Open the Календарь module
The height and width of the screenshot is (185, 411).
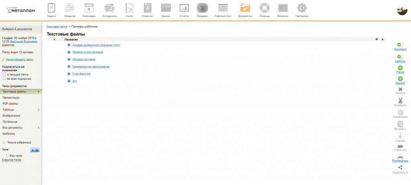89,8
